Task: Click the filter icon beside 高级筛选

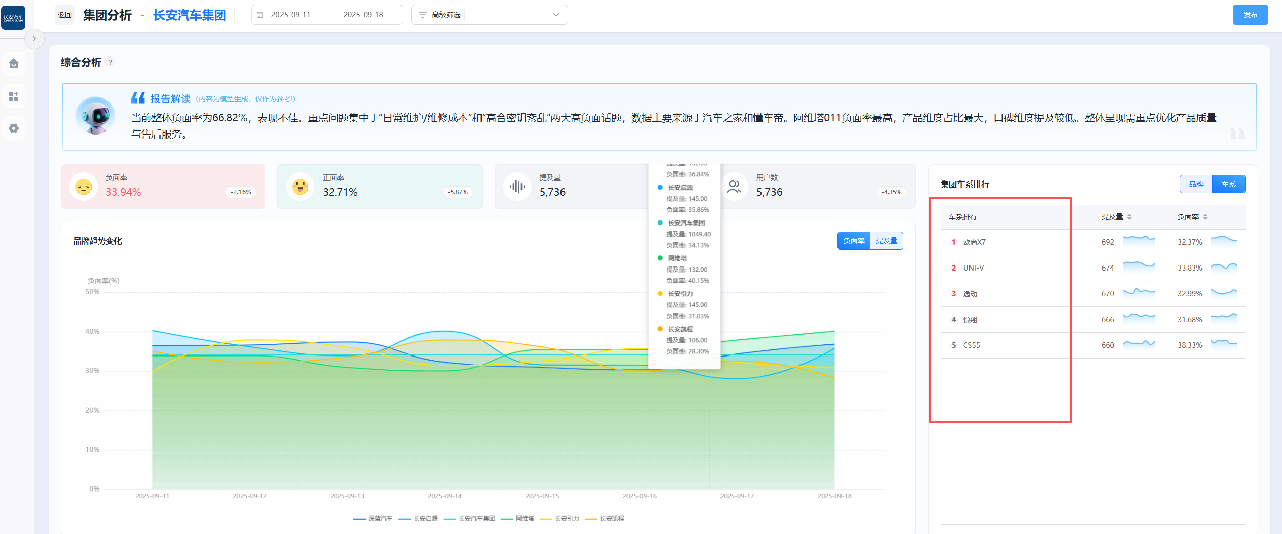Action: (422, 15)
